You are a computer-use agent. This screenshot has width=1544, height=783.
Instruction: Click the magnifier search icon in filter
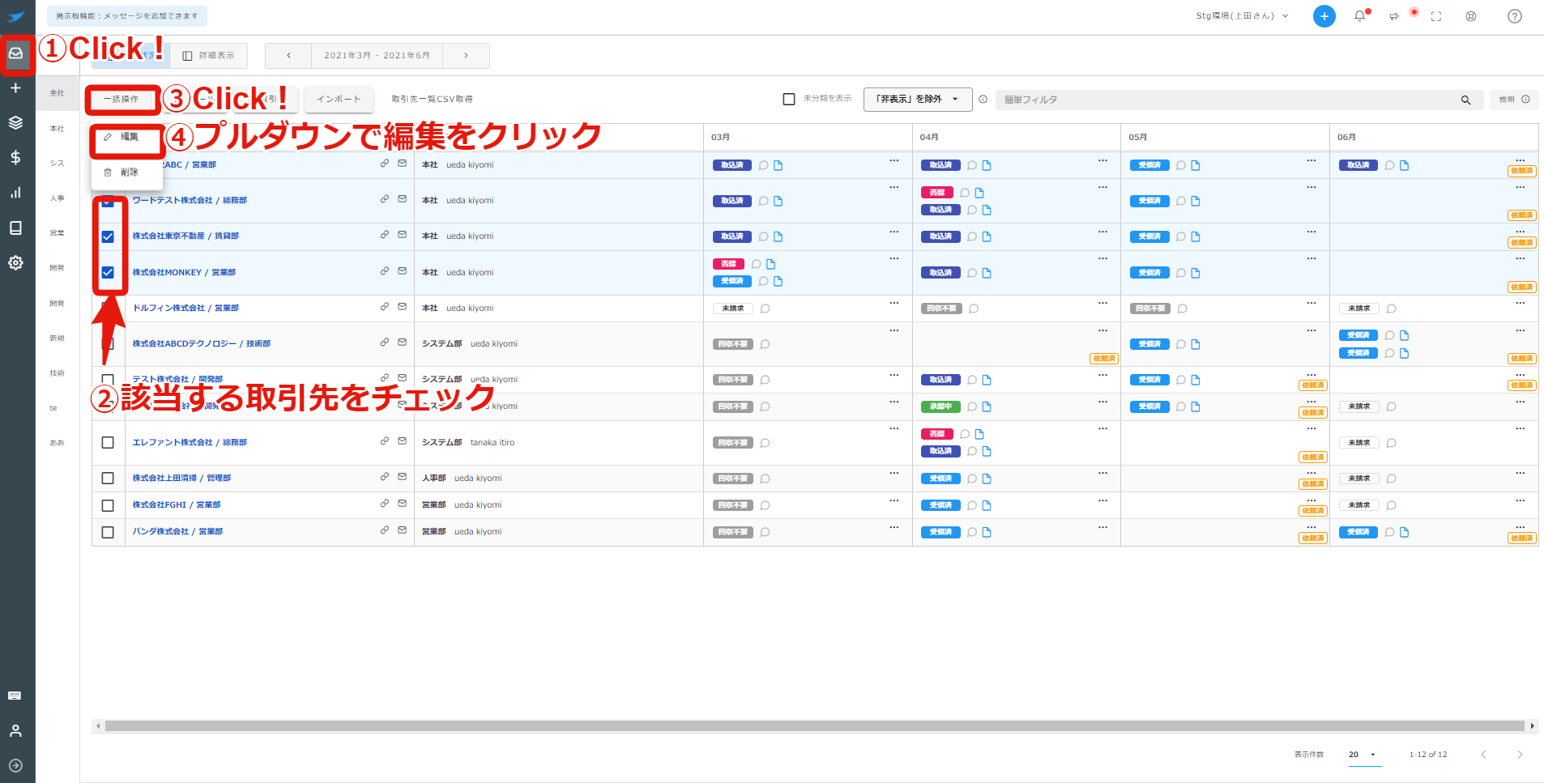tap(1465, 100)
